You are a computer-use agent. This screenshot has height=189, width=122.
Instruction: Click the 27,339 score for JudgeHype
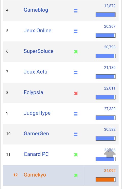coord(110,109)
